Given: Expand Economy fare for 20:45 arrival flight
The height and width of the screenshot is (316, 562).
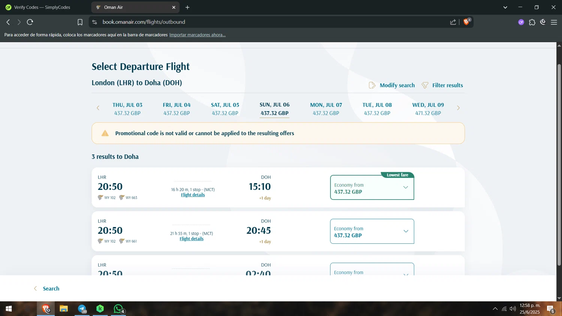Looking at the screenshot, I should point(372,231).
